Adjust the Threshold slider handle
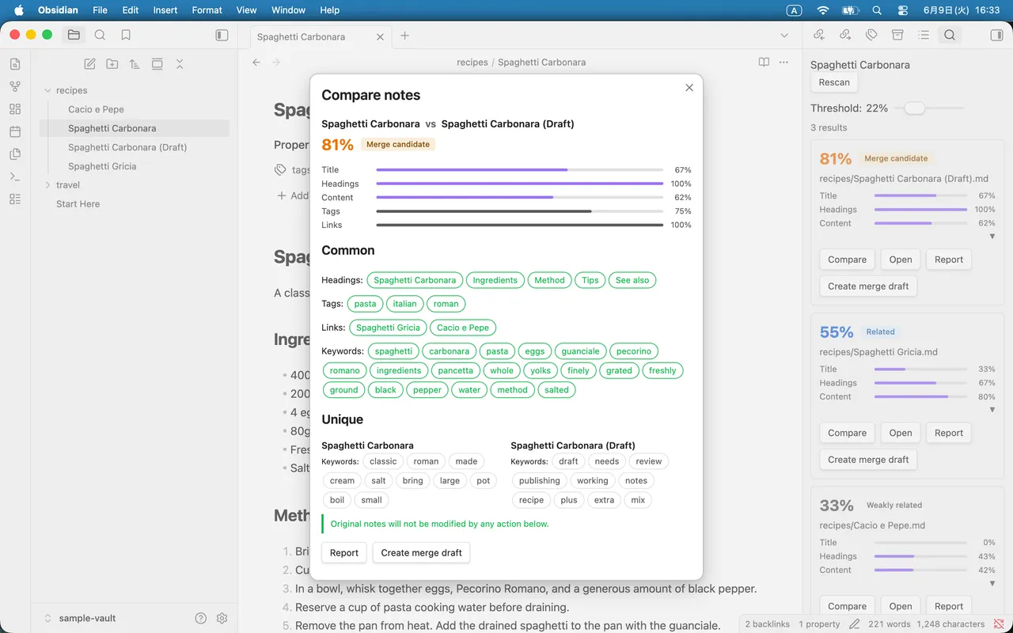1013x633 pixels. click(x=915, y=108)
